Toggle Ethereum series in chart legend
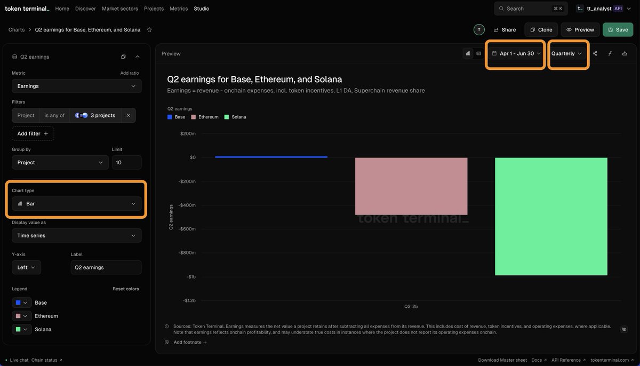The image size is (640, 366). pyautogui.click(x=205, y=117)
